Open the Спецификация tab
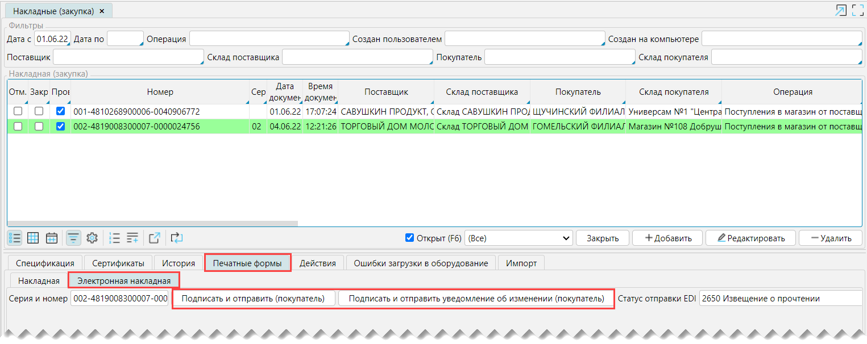 (45, 263)
